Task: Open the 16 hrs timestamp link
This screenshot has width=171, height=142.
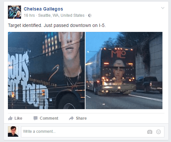Action: (x=29, y=15)
